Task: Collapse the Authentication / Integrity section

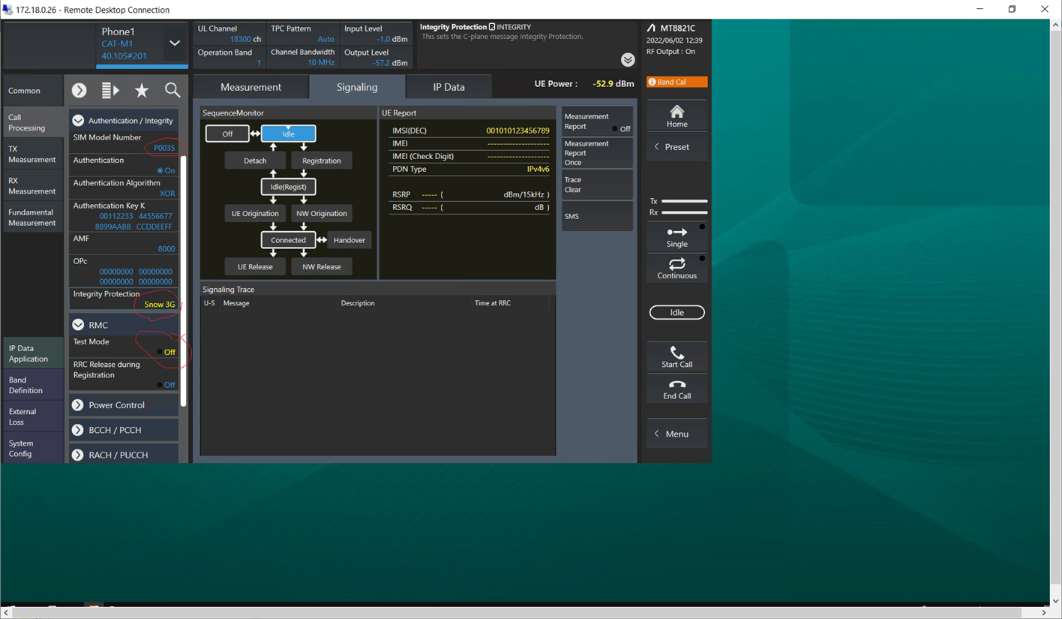Action: [78, 120]
